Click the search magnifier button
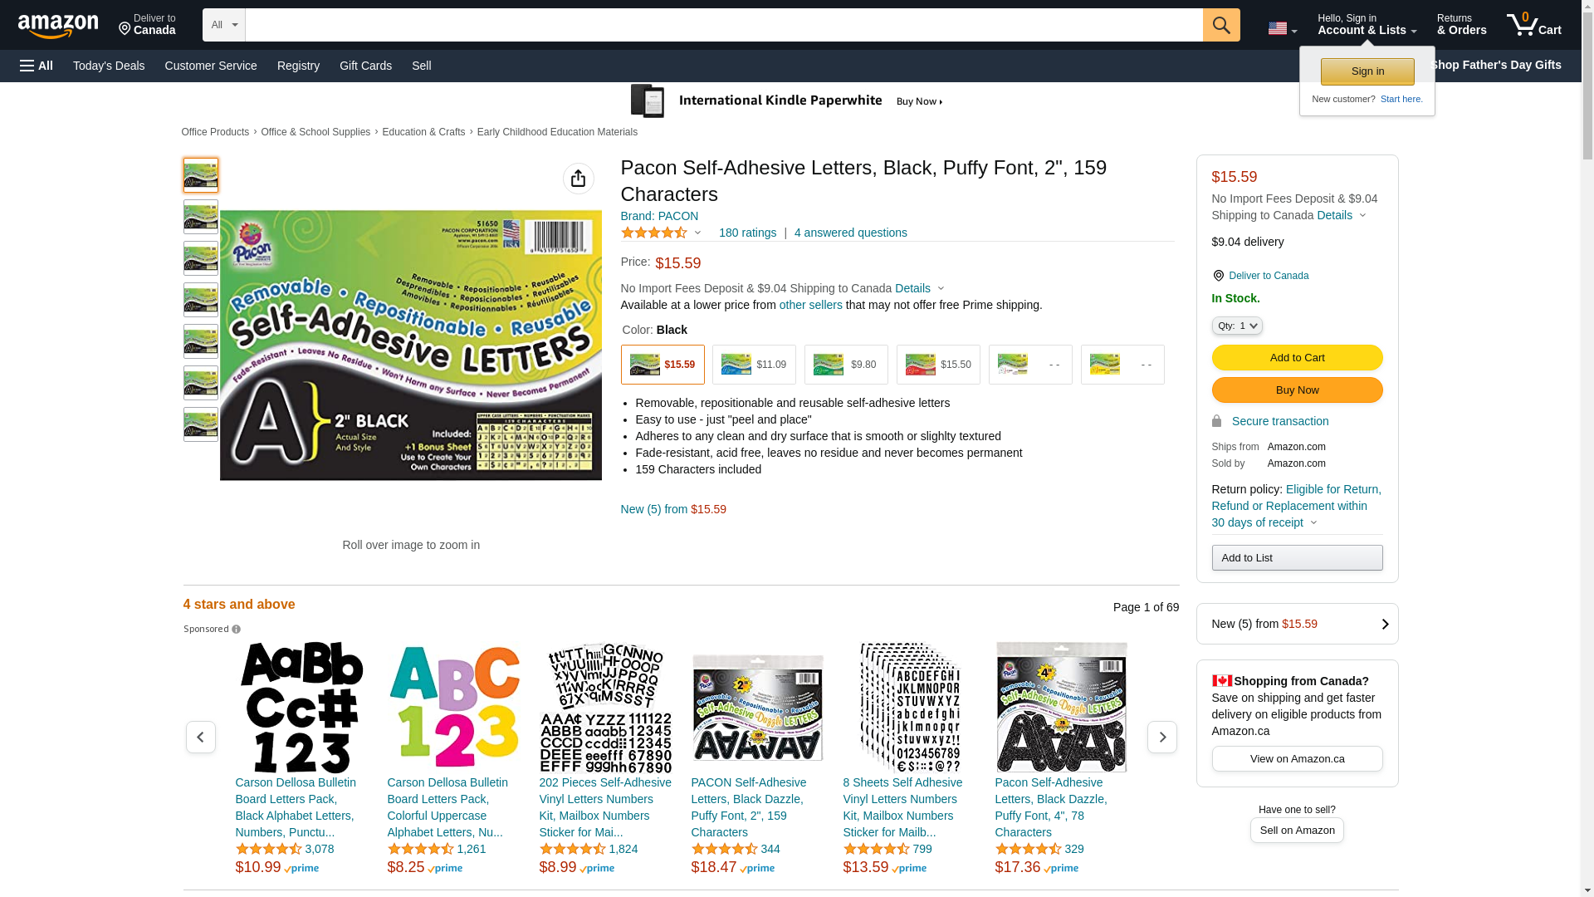1594x897 pixels. point(1221,25)
